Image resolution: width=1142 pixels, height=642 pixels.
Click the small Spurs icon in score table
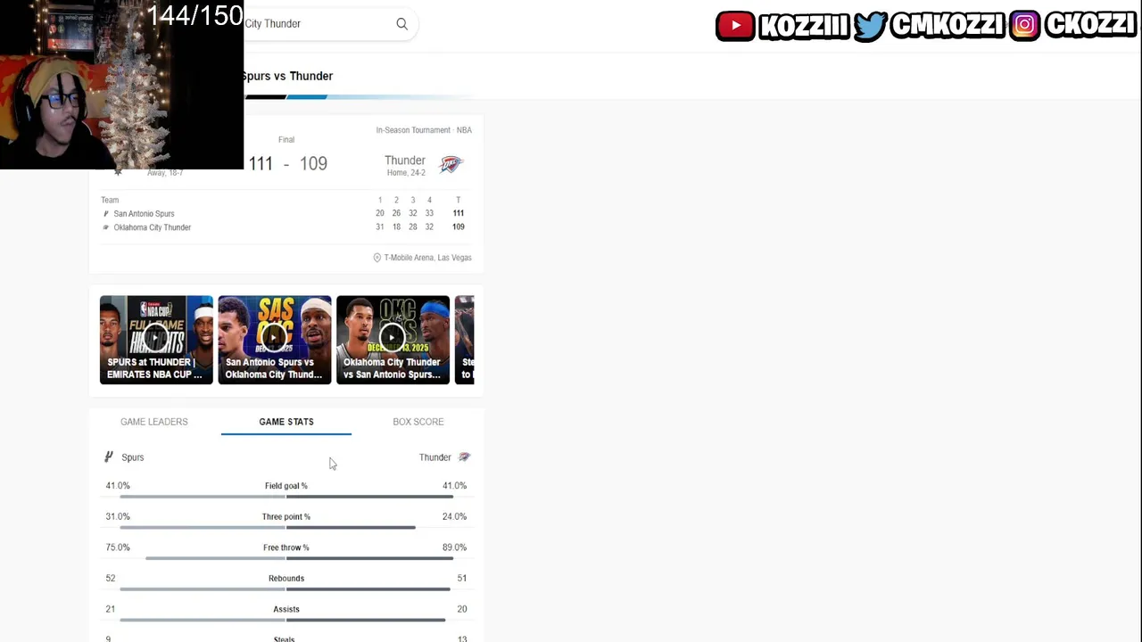(105, 214)
